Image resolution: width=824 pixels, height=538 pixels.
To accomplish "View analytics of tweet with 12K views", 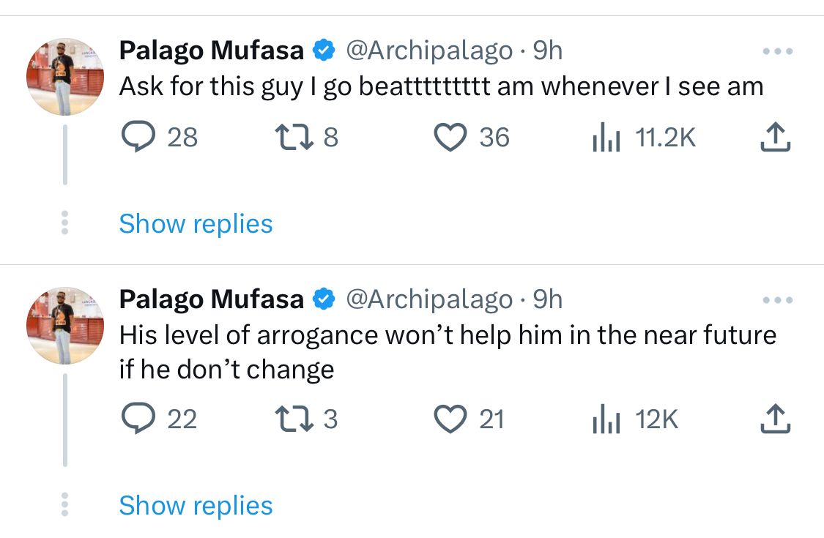I will click(606, 419).
